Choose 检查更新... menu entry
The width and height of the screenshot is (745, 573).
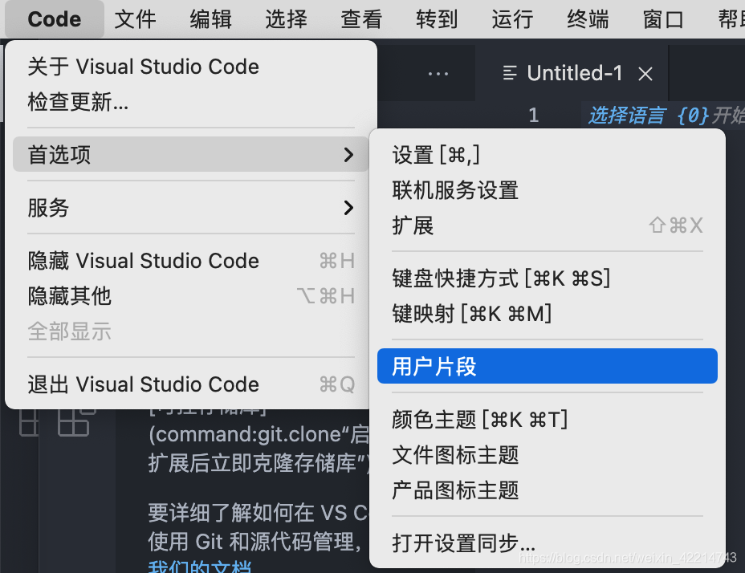coord(191,102)
